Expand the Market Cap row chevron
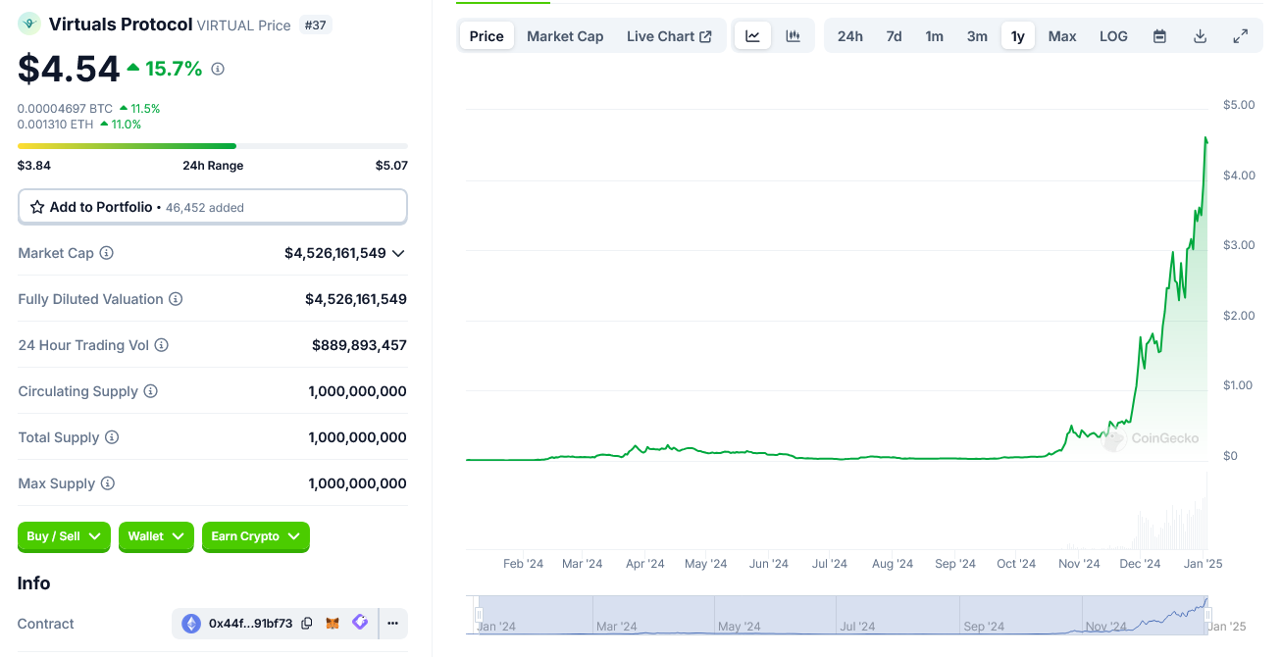Viewport: 1281px width, 657px height. coord(398,253)
